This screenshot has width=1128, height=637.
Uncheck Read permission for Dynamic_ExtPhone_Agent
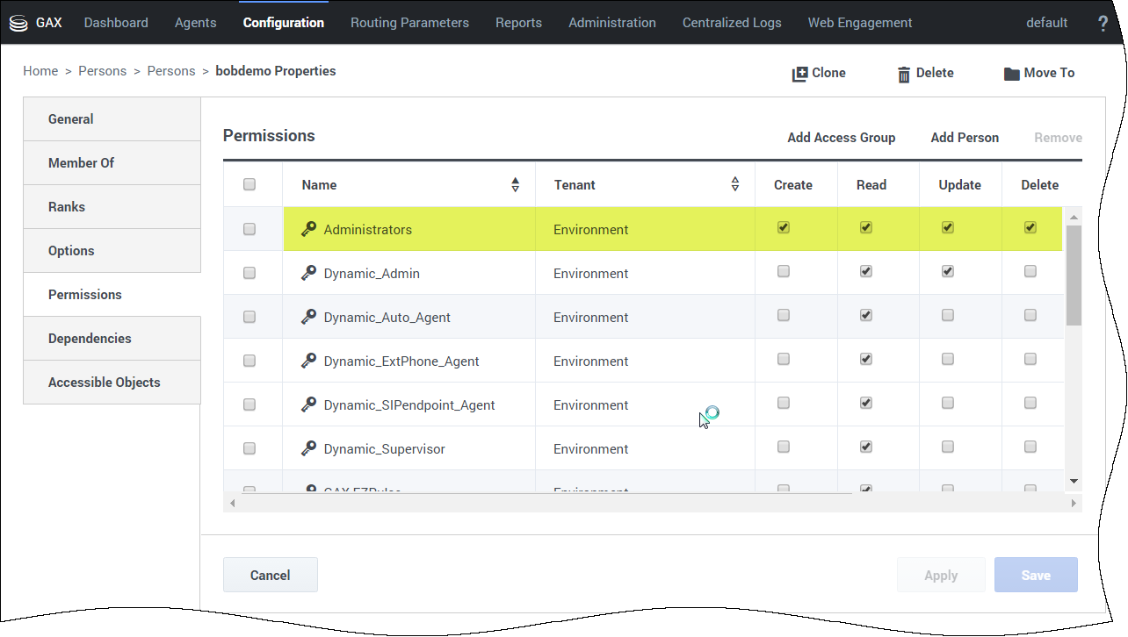(x=866, y=359)
